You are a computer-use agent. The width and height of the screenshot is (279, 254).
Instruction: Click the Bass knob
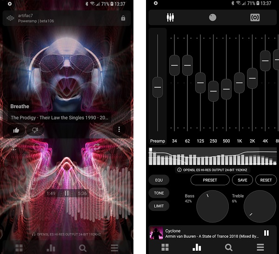[213, 206]
